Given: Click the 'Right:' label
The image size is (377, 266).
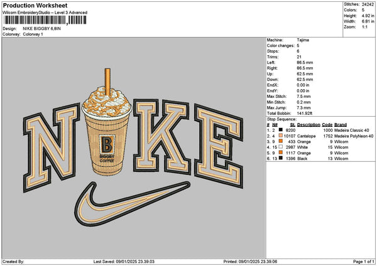Looking at the screenshot, I should [x=272, y=68].
